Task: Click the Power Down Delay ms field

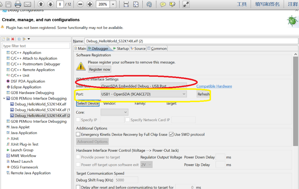Action: coord(220,157)
